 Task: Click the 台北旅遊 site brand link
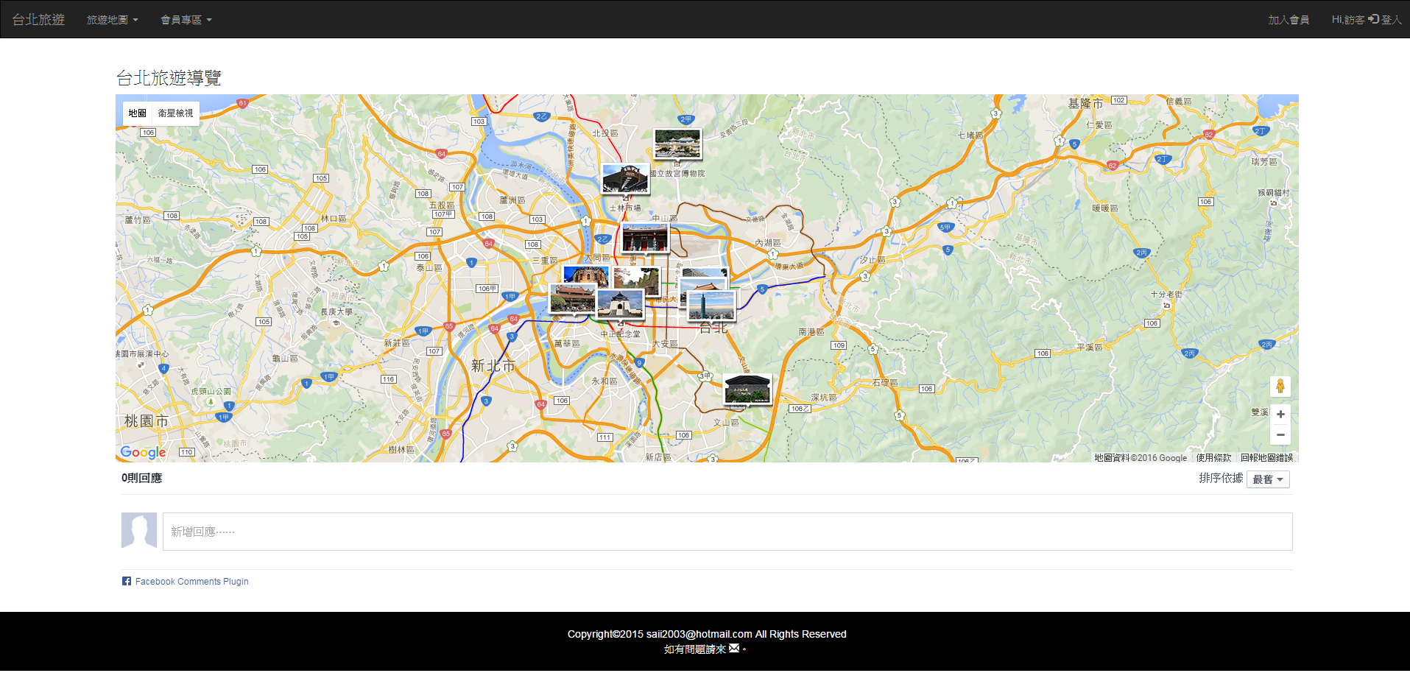(x=38, y=20)
